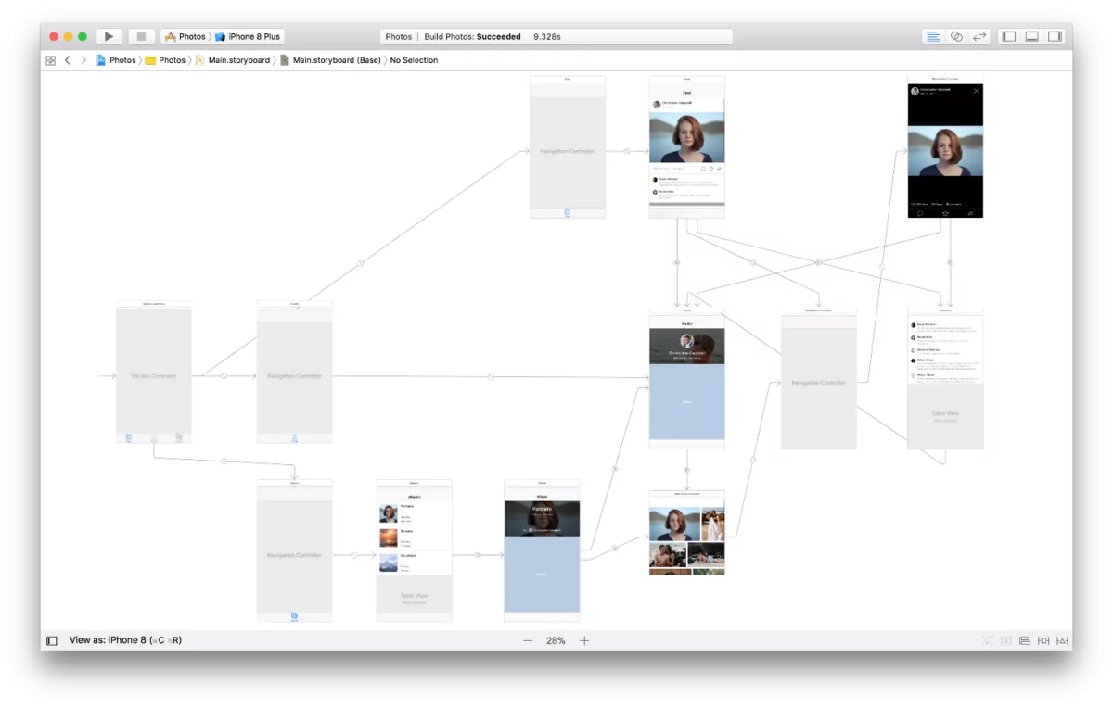1113x708 pixels.
Task: Select the segue icon between Albums list and Album scene
Action: [478, 555]
